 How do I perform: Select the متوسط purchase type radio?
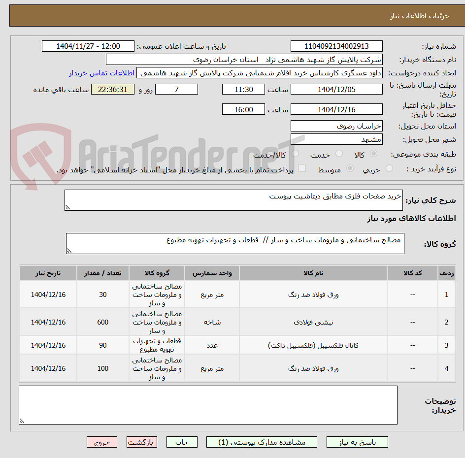(350, 168)
